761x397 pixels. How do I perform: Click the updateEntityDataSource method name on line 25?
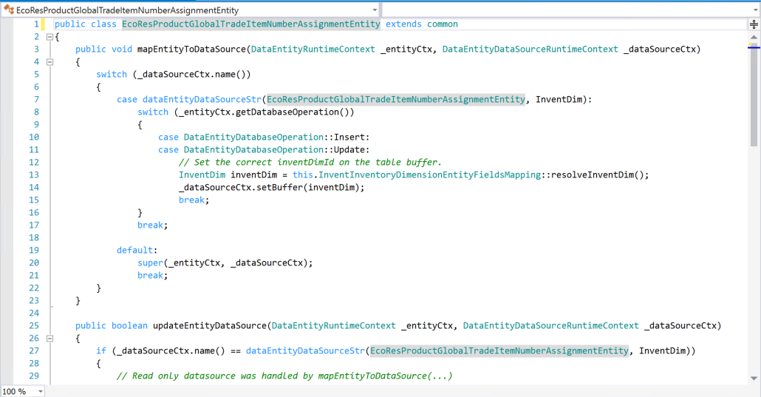tap(208, 326)
